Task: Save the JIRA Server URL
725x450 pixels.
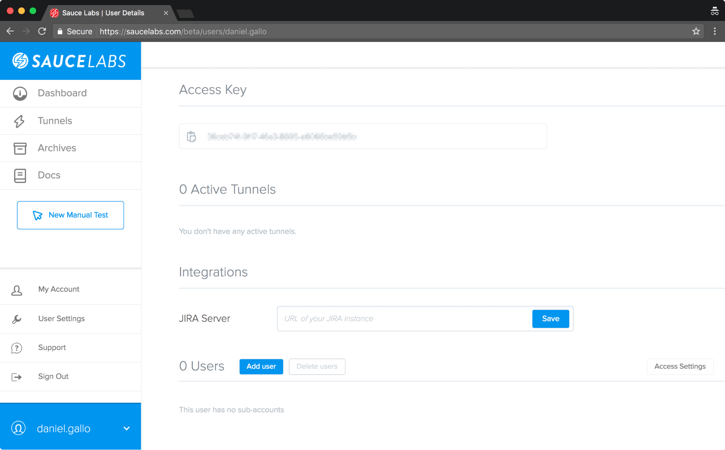Action: click(x=551, y=319)
